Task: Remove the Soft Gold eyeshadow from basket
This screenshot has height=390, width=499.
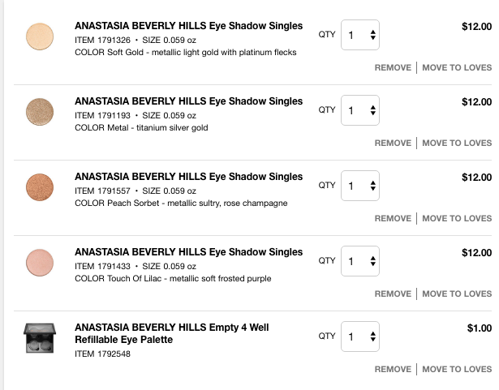Action: click(x=393, y=67)
